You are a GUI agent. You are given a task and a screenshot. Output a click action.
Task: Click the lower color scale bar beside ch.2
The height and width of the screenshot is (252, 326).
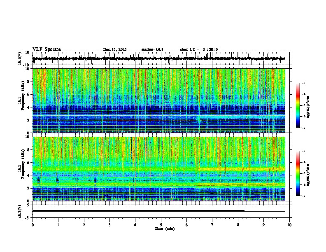point(298,173)
